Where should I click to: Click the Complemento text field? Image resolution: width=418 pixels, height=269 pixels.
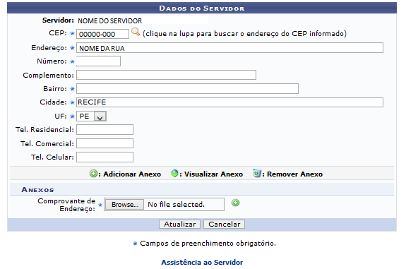click(167, 75)
